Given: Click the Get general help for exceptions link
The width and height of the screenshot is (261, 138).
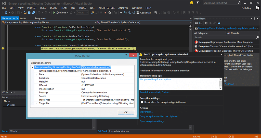Looking at the screenshot, I should click(x=156, y=79).
